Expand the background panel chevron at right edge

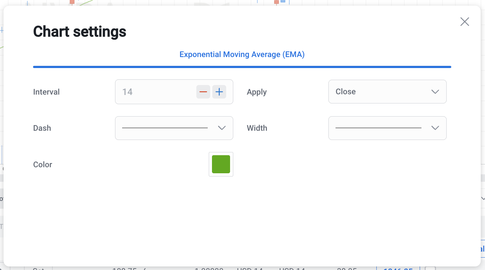tap(483, 198)
